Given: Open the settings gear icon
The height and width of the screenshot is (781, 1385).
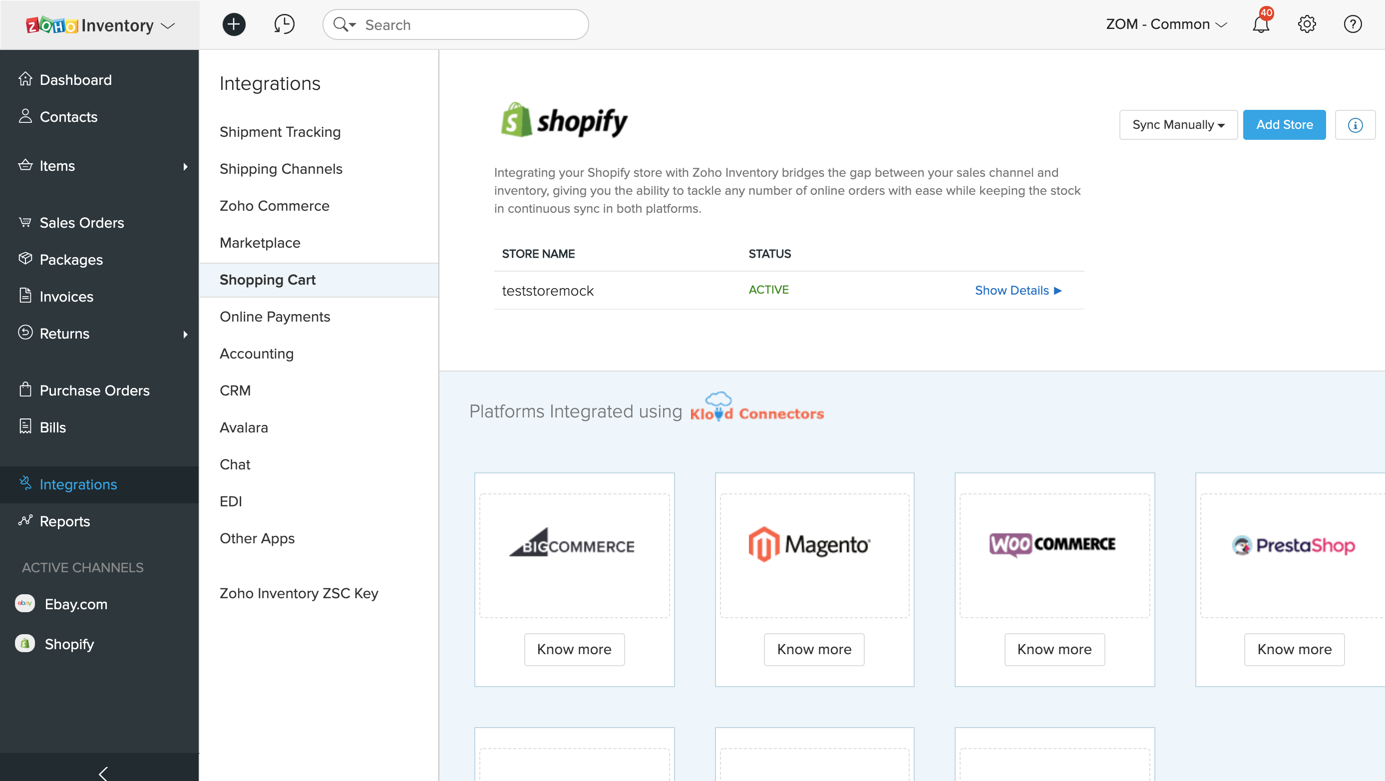Looking at the screenshot, I should coord(1307,24).
